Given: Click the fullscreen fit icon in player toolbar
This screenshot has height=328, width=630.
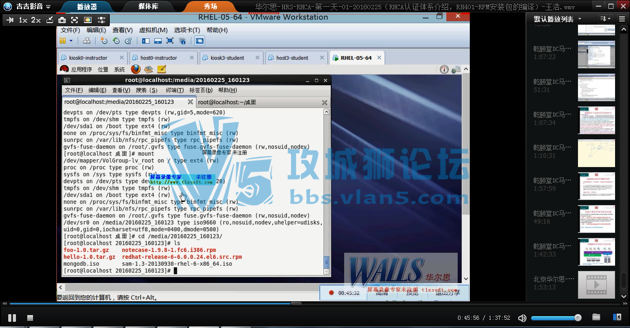Looking at the screenshot, I should click(x=75, y=20).
